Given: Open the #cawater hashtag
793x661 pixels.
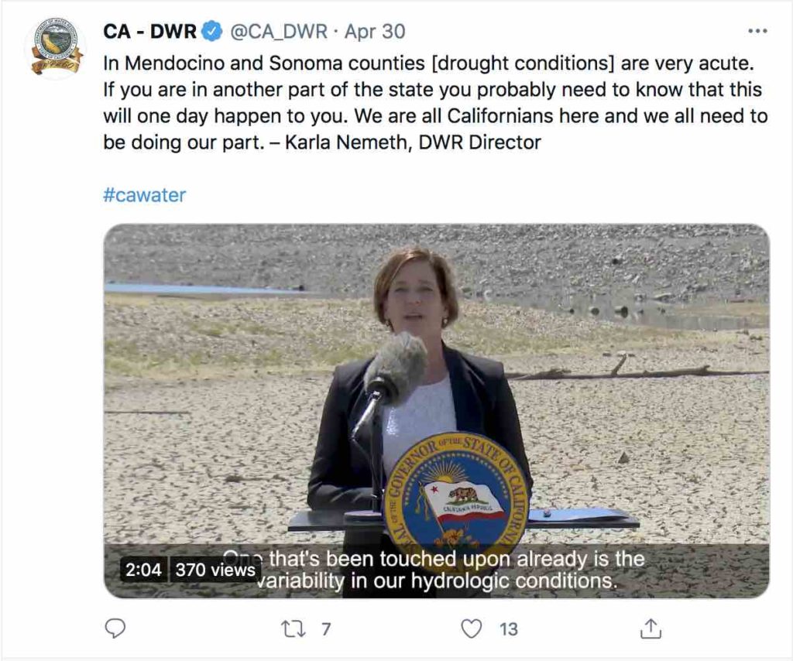Looking at the screenshot, I should pos(144,194).
